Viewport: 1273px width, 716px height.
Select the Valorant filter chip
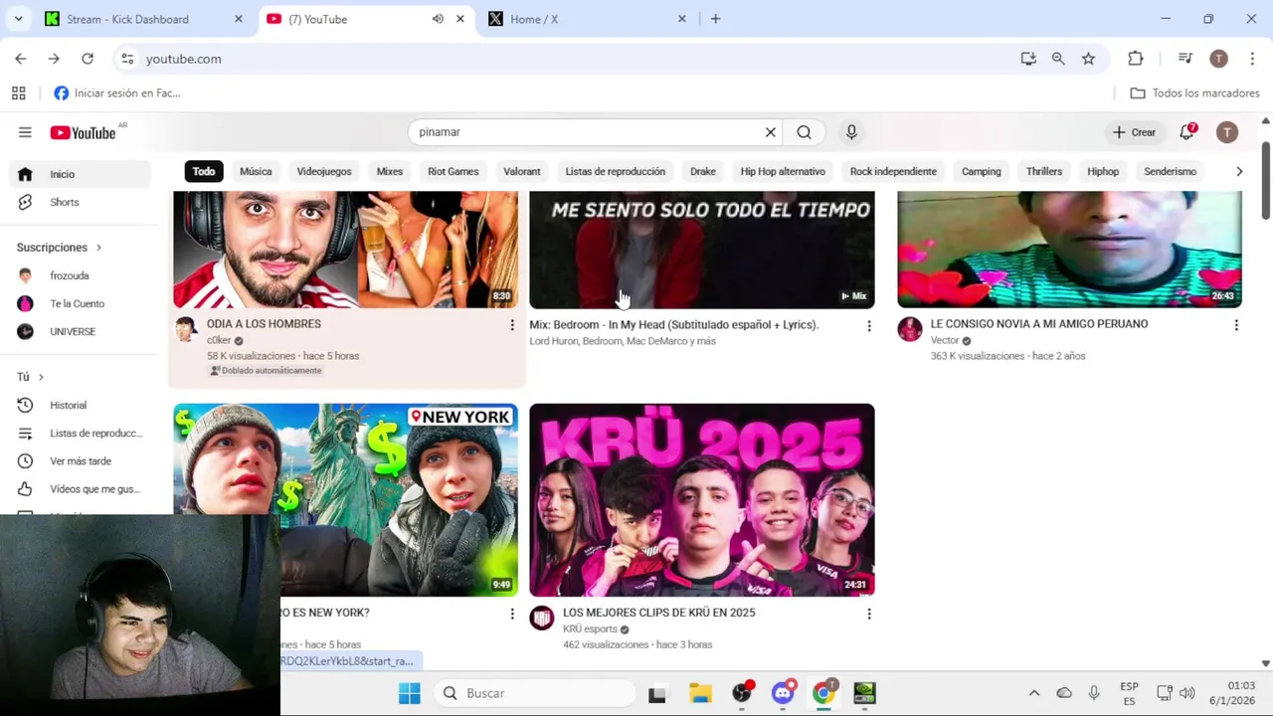(522, 171)
